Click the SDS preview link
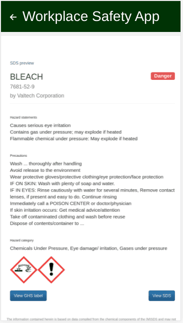 tap(22, 63)
